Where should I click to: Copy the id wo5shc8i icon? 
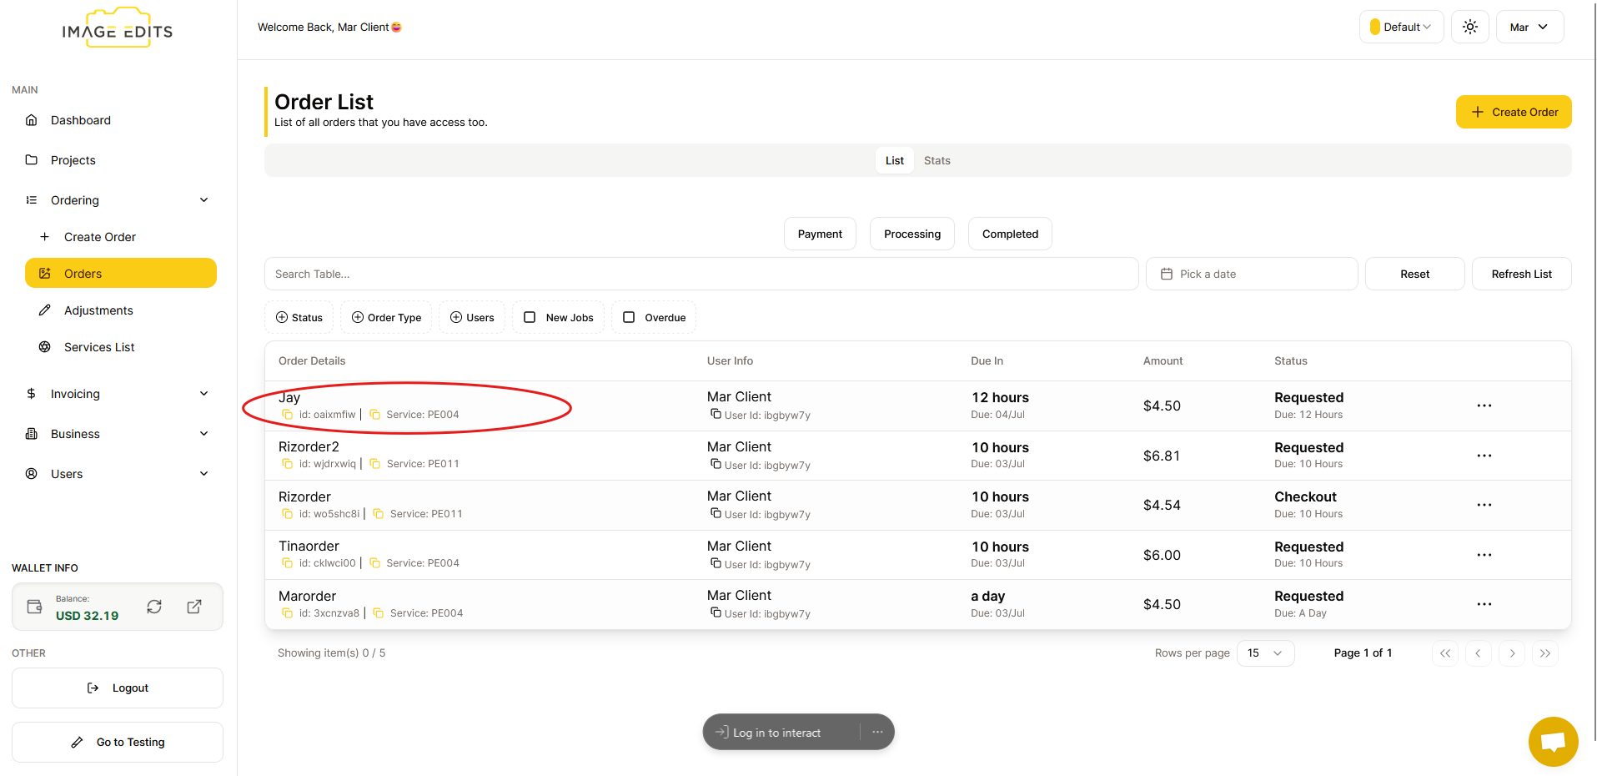click(288, 514)
